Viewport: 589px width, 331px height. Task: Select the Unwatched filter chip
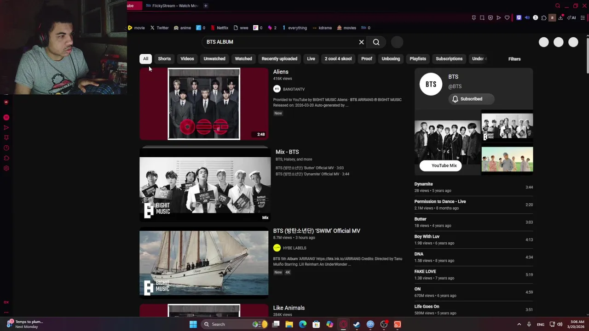pos(214,59)
